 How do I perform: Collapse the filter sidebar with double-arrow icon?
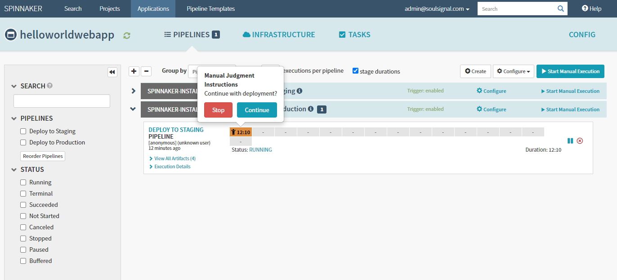[112, 72]
